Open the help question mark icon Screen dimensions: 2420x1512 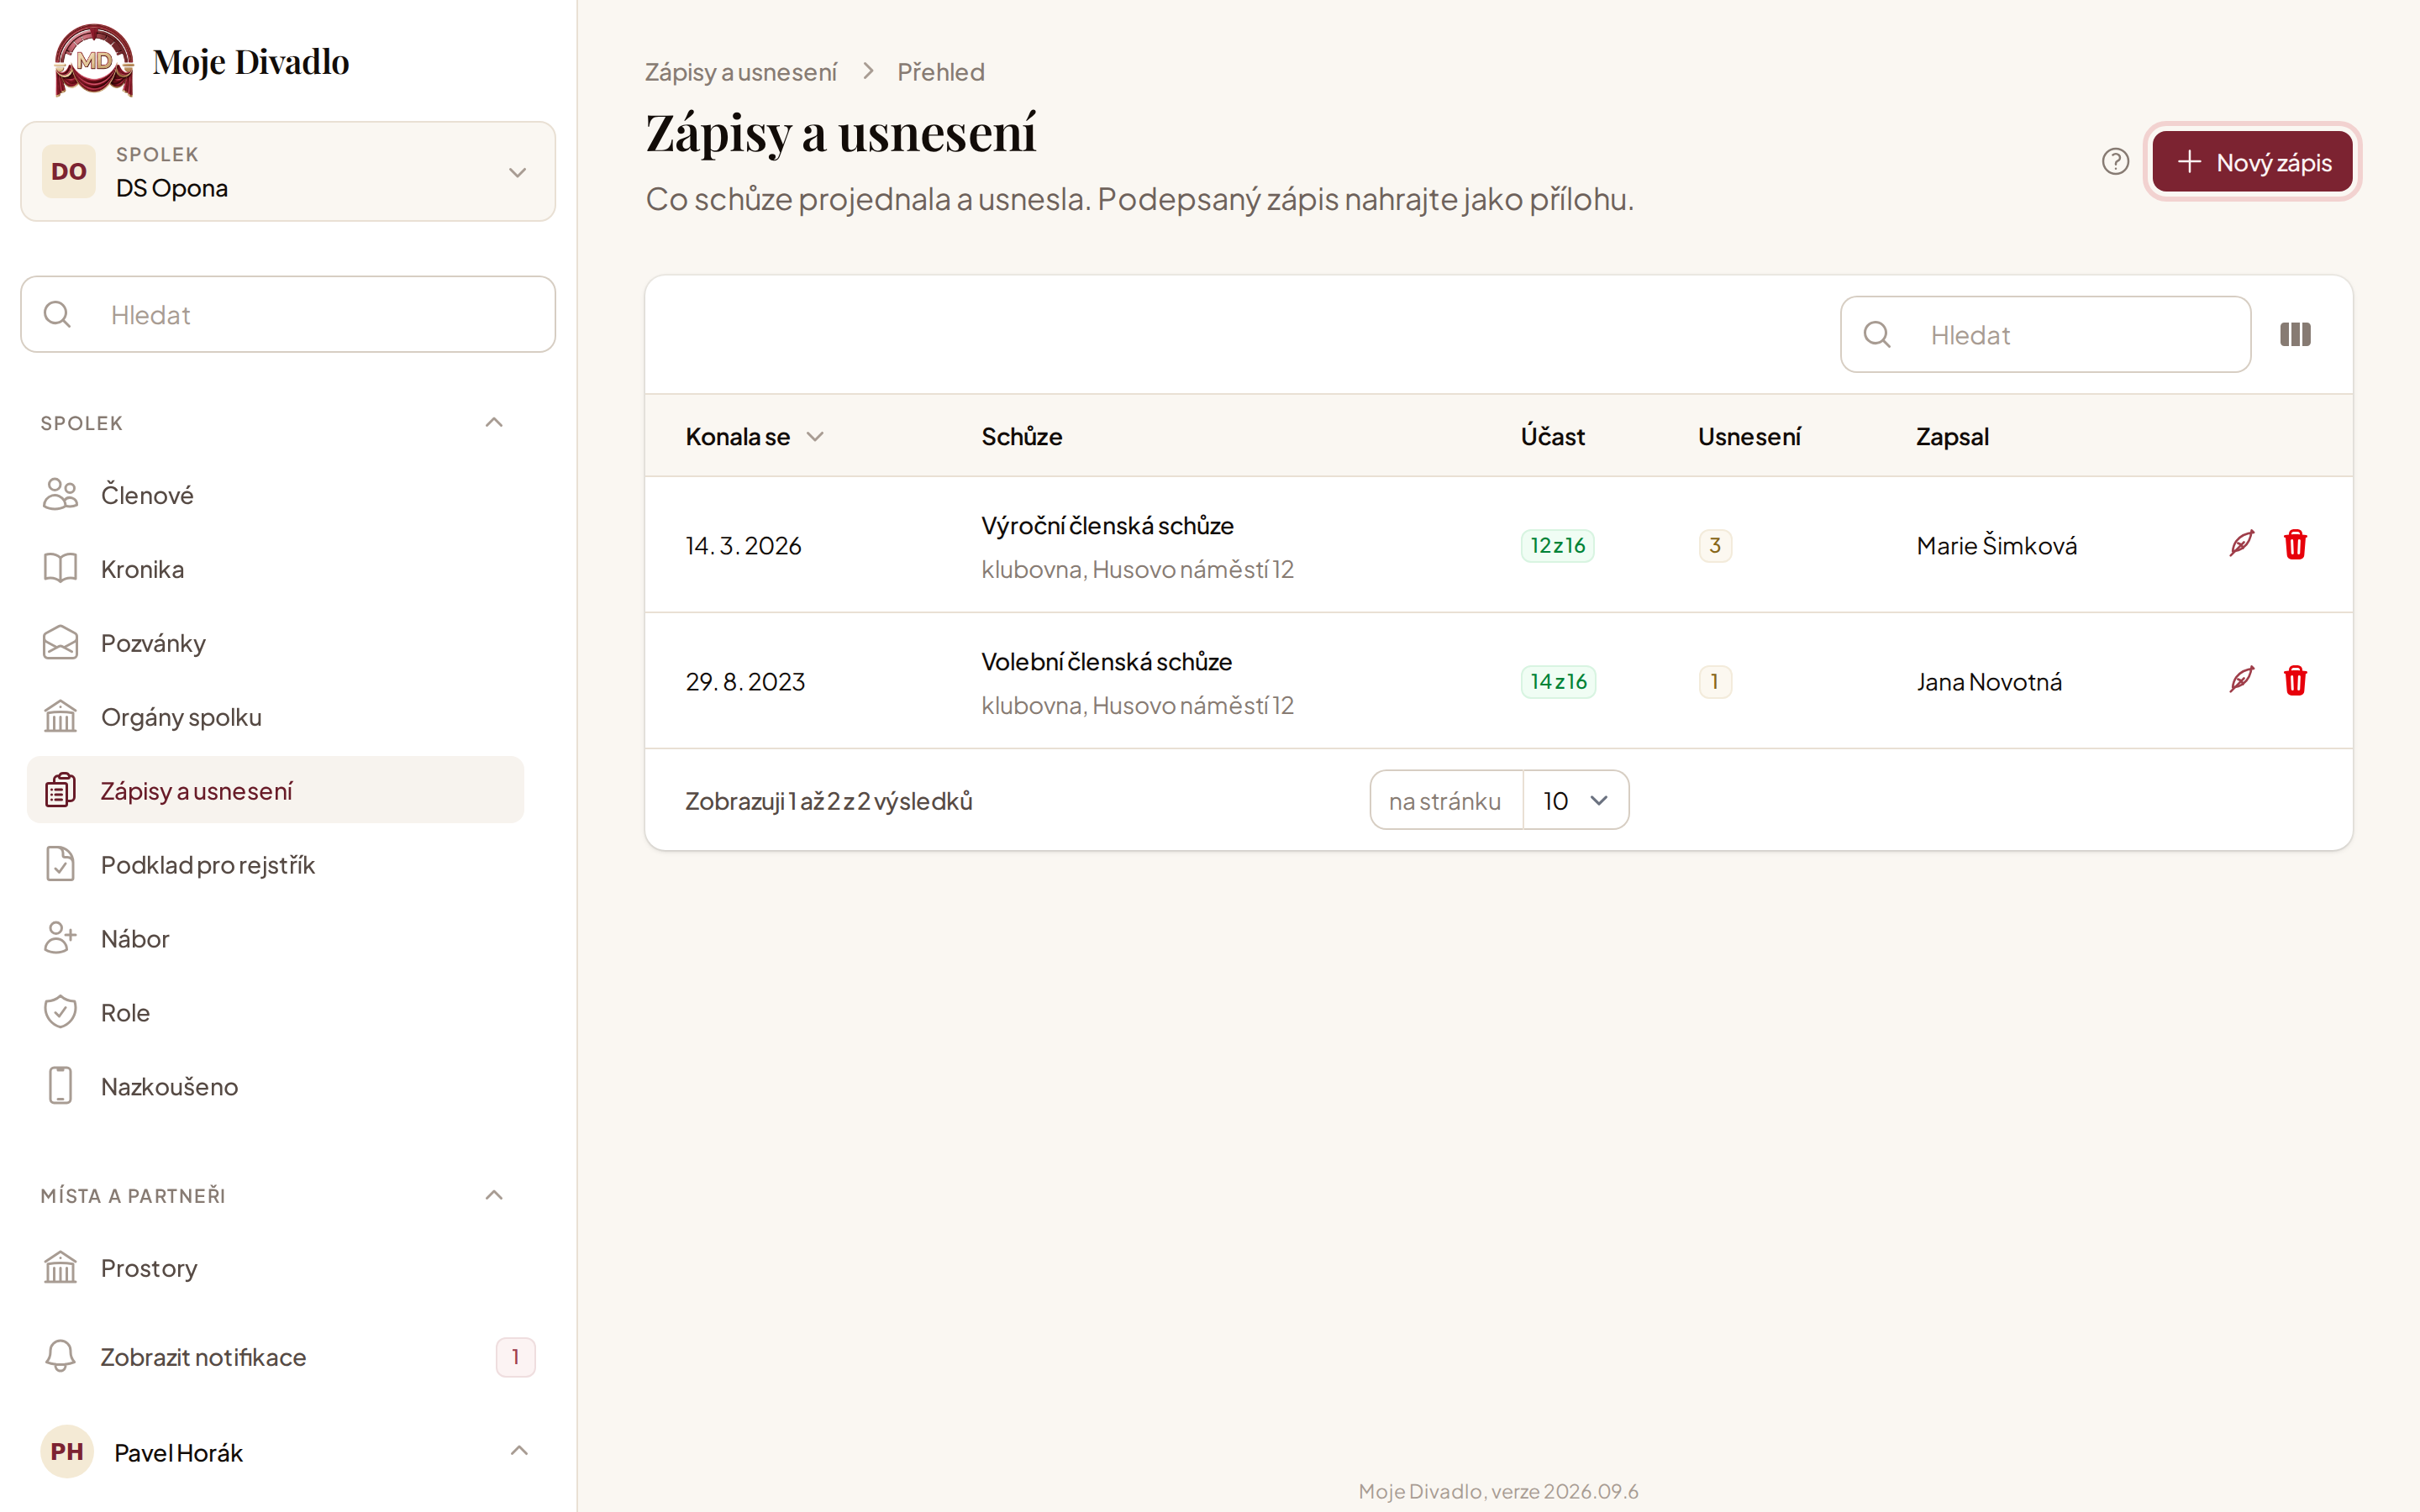pyautogui.click(x=2115, y=162)
